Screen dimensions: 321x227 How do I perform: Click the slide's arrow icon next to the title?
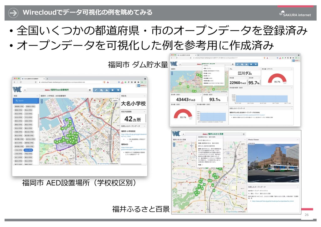click(x=13, y=13)
